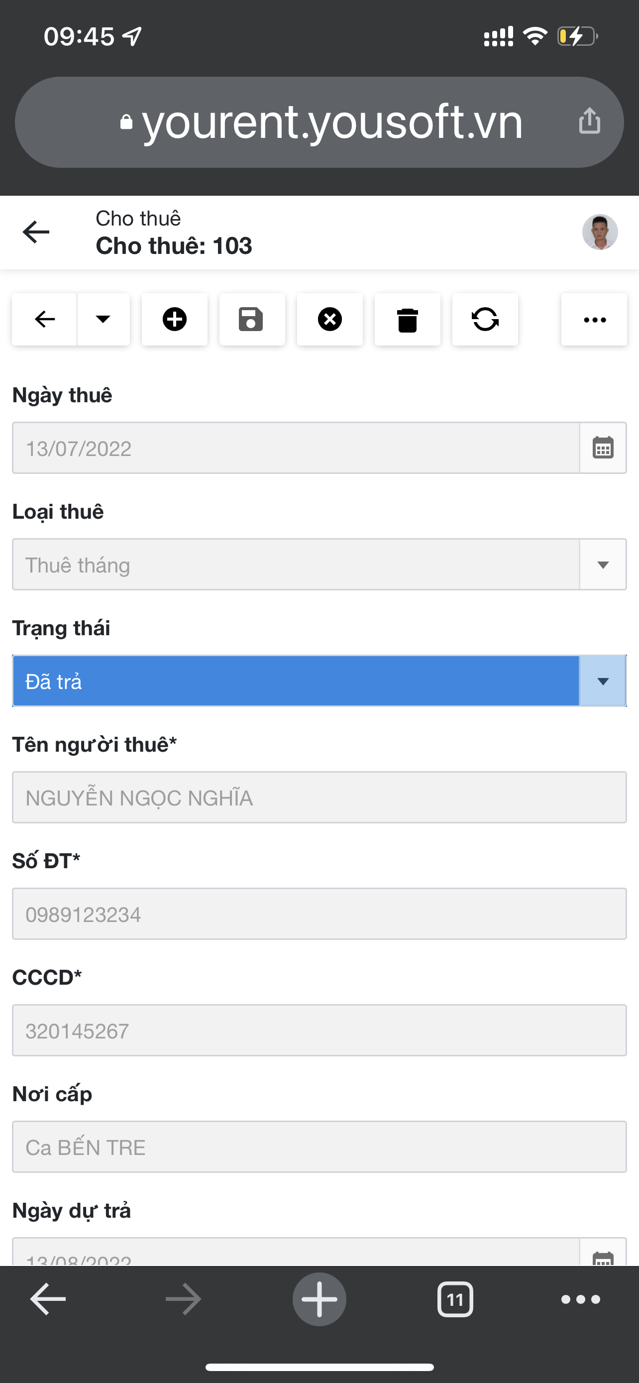639x1383 pixels.
Task: Open the three-dots more actions menu in toolbar
Action: click(594, 320)
